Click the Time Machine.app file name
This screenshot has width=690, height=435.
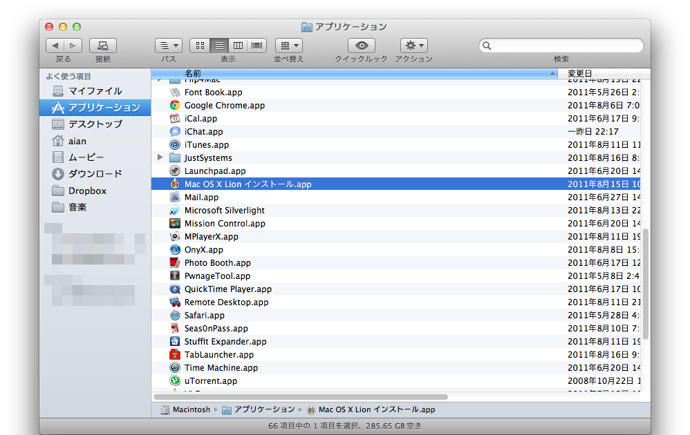click(x=221, y=368)
